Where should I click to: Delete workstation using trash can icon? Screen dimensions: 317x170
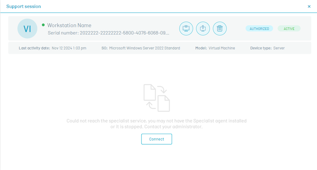pyautogui.click(x=220, y=28)
